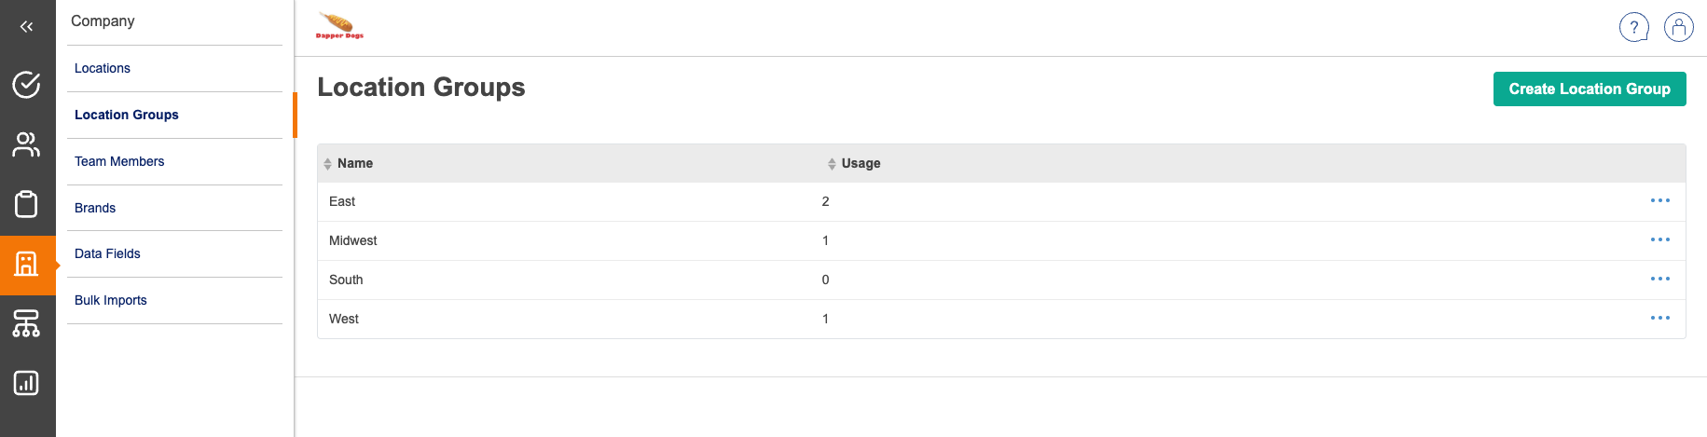Open the reports chart icon in sidebar
The image size is (1707, 437).
26,383
